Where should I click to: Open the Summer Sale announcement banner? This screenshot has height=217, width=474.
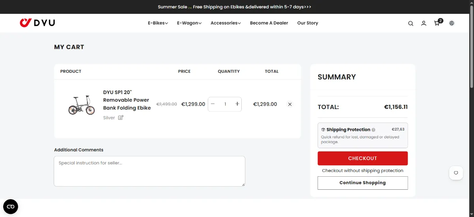[x=235, y=7]
